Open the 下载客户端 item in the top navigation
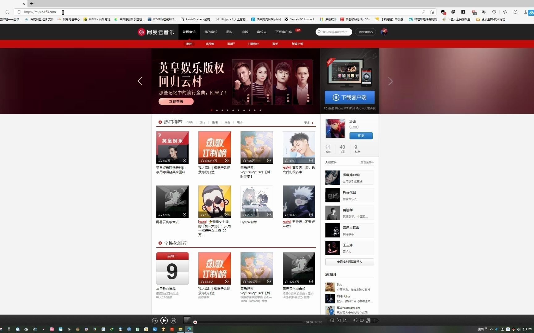The image size is (534, 333). coord(284,32)
